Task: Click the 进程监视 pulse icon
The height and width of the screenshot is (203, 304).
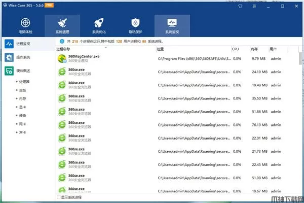Action: coord(9,44)
